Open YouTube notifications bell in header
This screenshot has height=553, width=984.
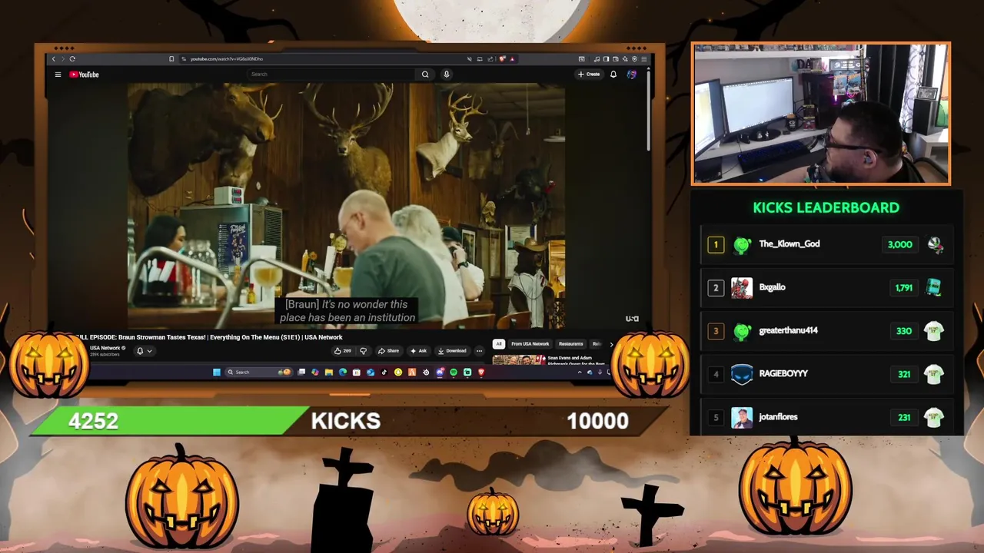pos(613,75)
